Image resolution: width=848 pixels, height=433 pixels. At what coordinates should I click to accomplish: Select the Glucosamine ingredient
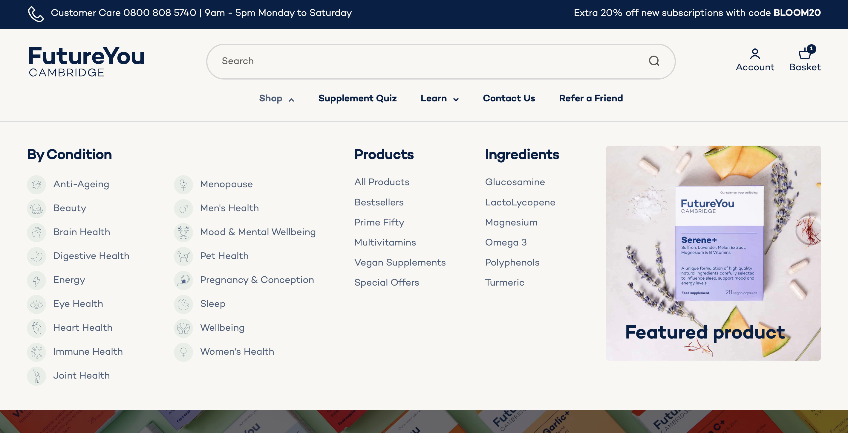click(x=515, y=182)
